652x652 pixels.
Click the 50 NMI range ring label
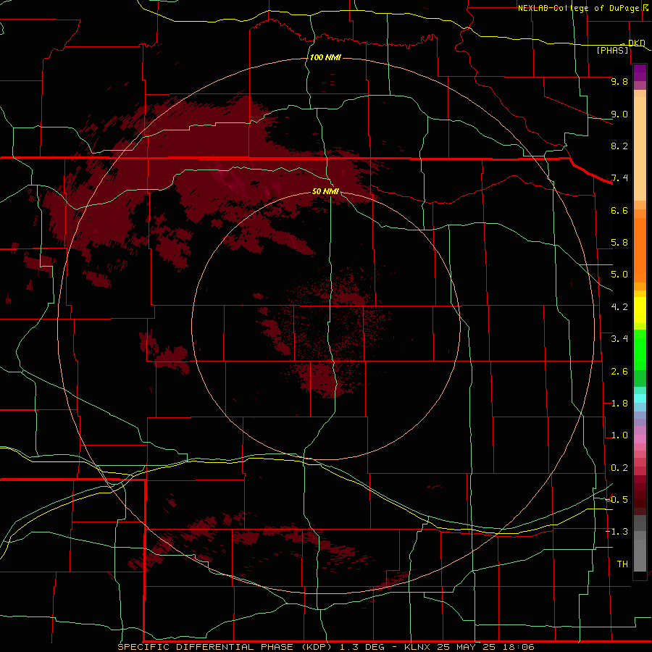tap(325, 191)
